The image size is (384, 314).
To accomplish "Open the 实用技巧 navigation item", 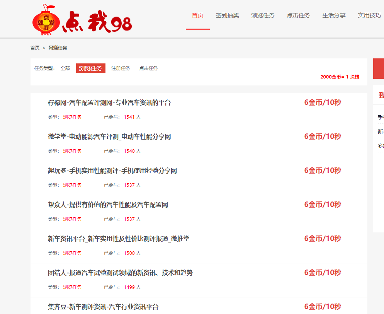I will pyautogui.click(x=369, y=15).
